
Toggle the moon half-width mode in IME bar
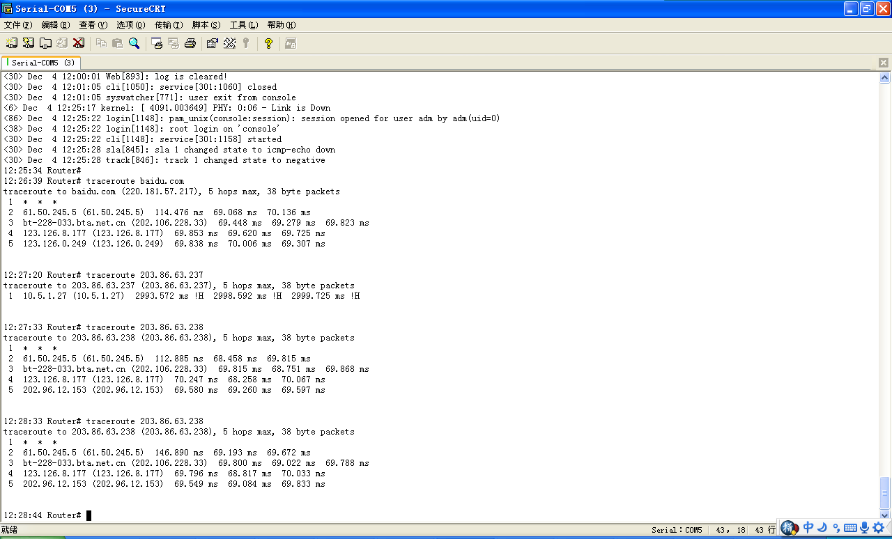point(823,528)
